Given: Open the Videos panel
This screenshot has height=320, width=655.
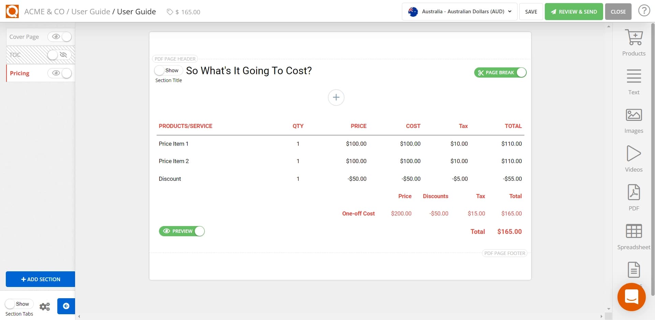Looking at the screenshot, I should pyautogui.click(x=634, y=158).
